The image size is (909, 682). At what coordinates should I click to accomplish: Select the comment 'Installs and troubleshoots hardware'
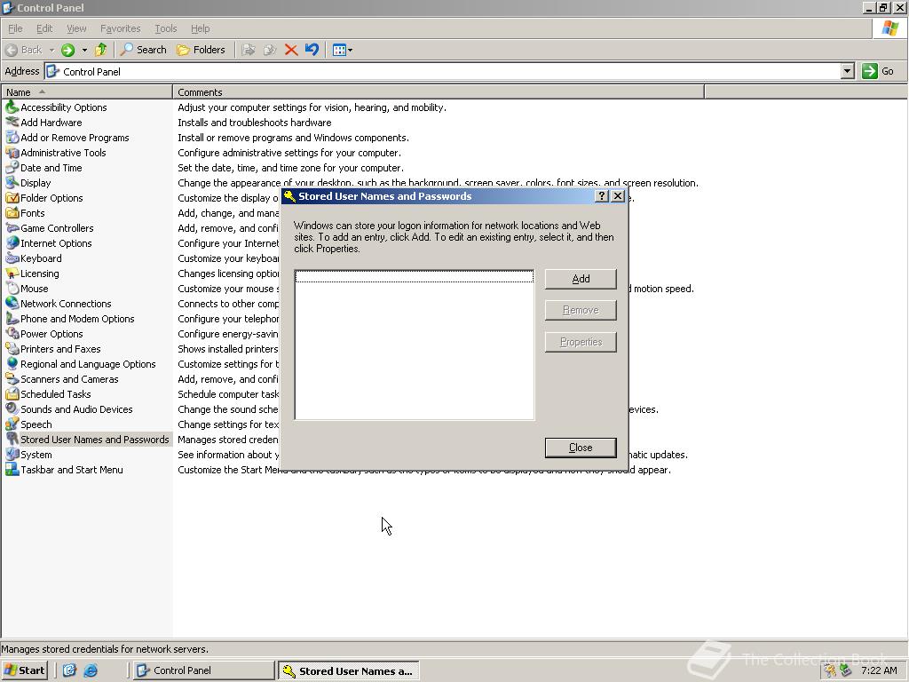click(255, 123)
